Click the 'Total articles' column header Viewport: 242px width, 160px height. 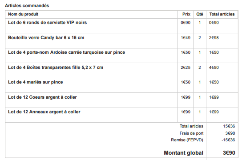point(222,14)
